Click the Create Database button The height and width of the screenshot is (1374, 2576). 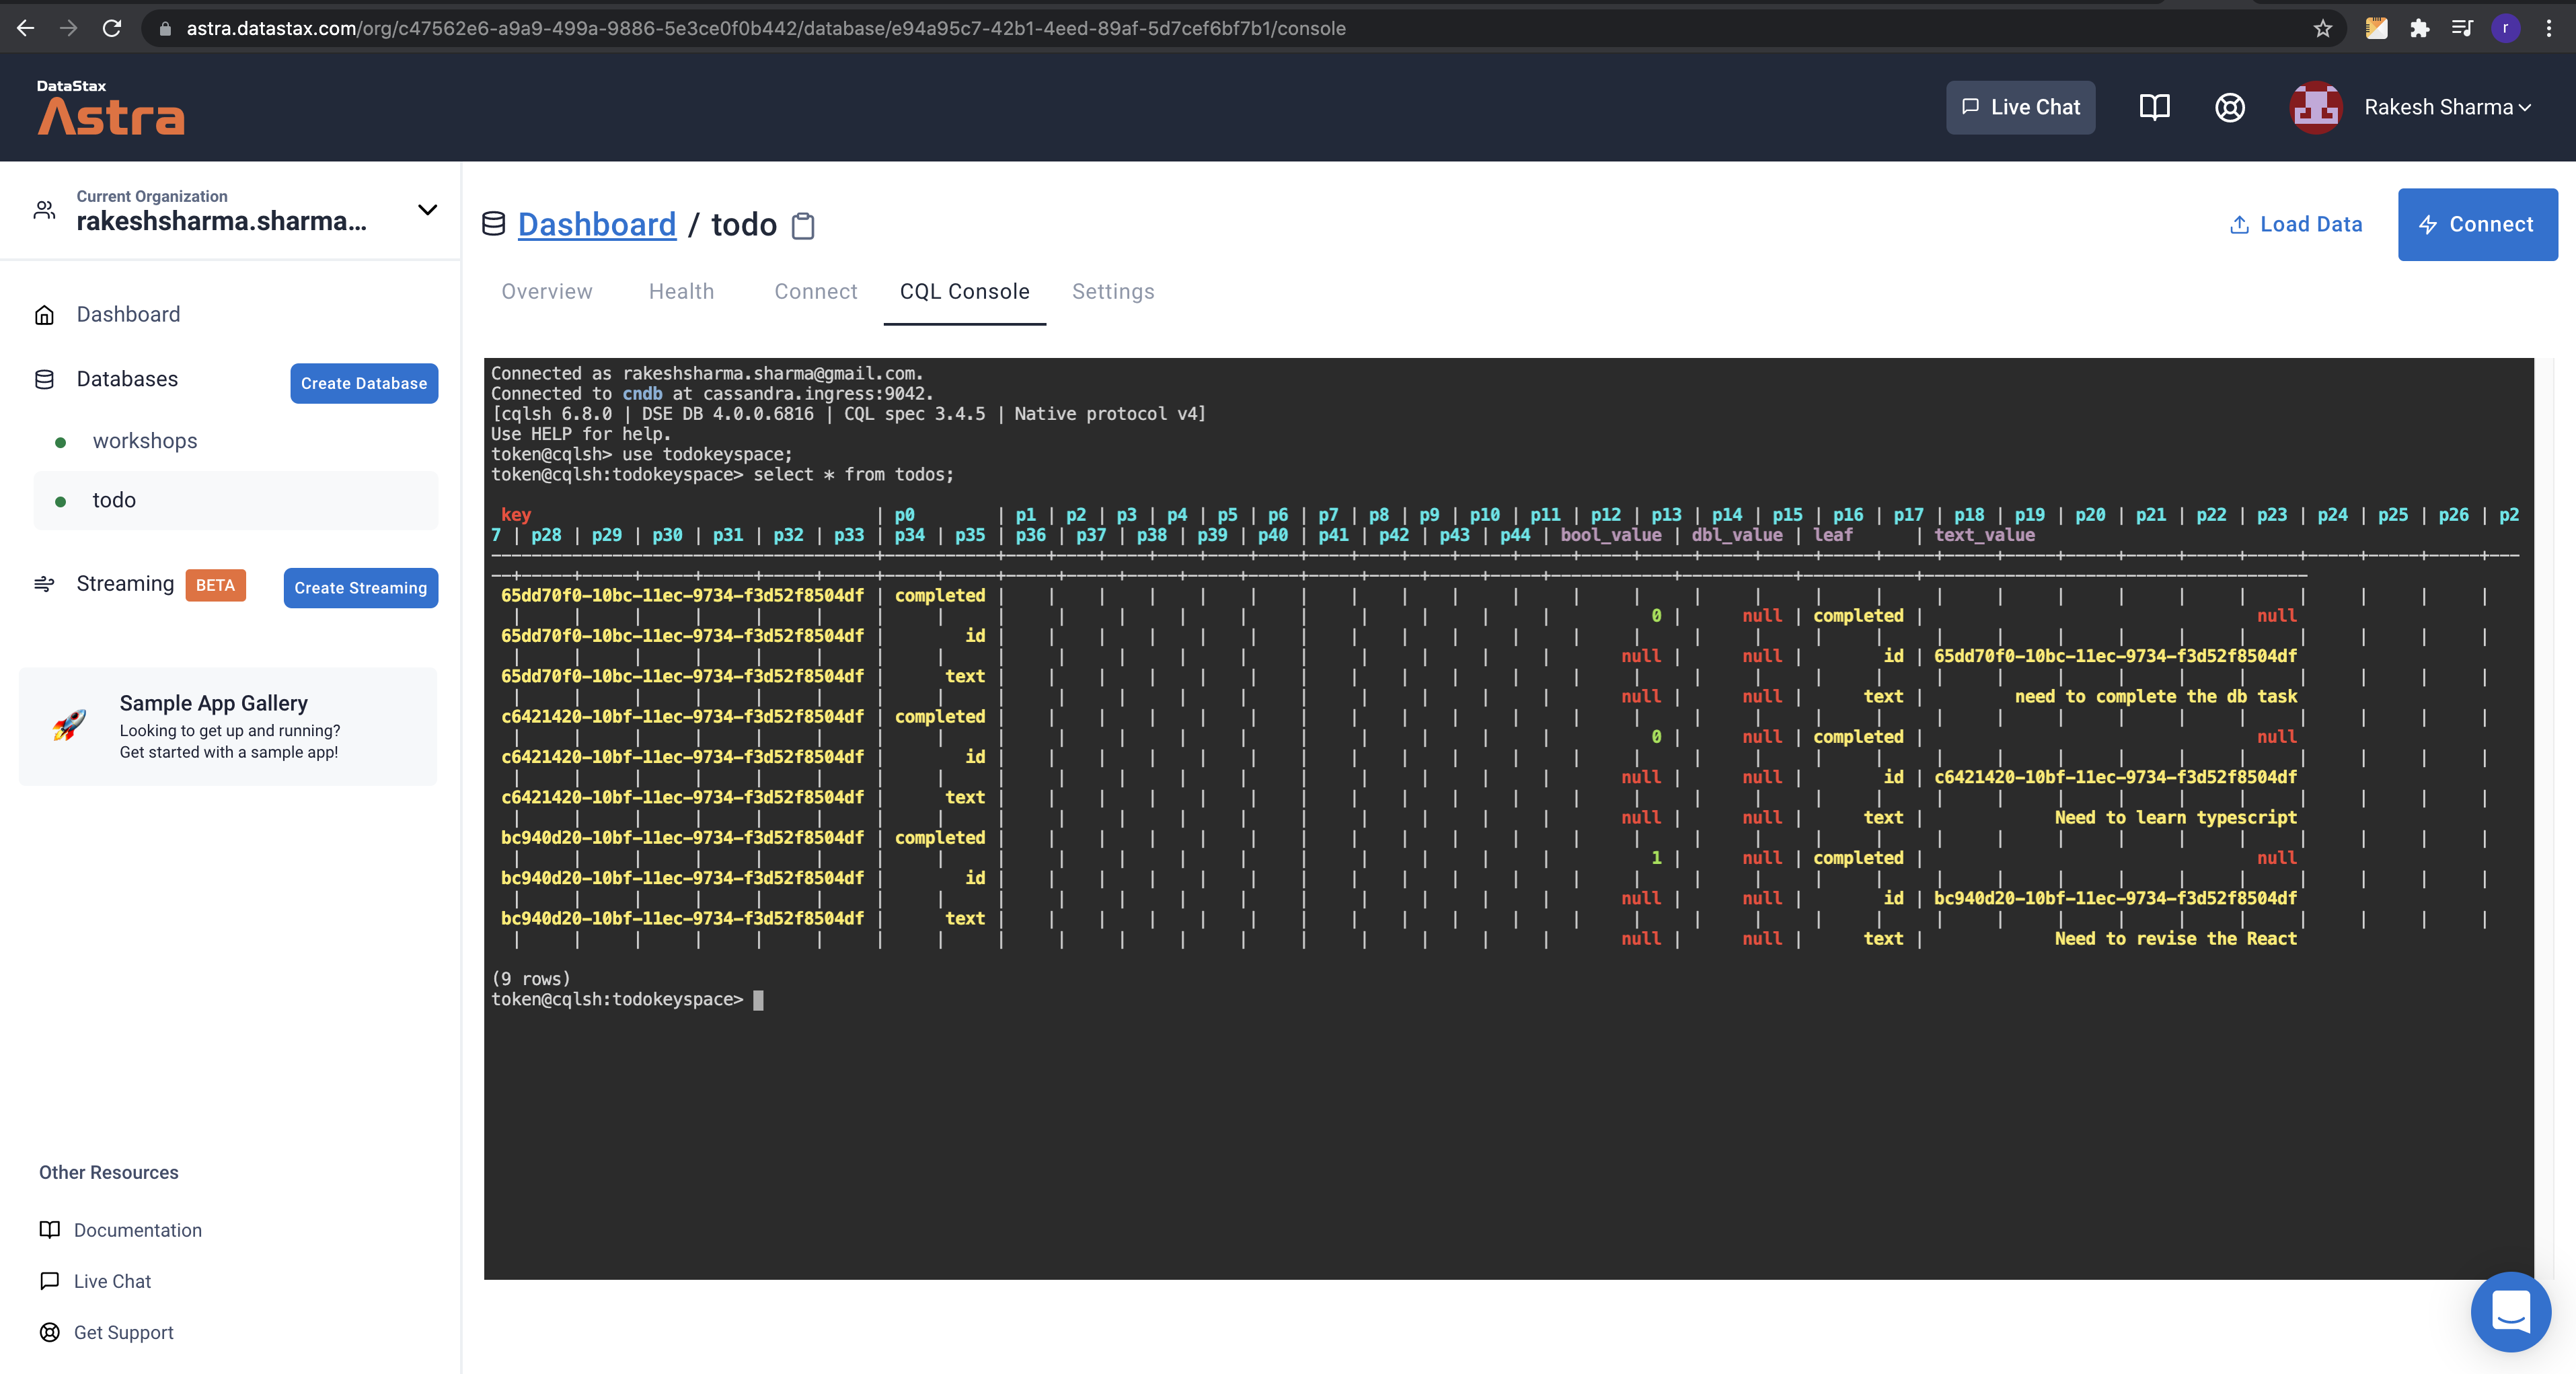click(x=364, y=384)
